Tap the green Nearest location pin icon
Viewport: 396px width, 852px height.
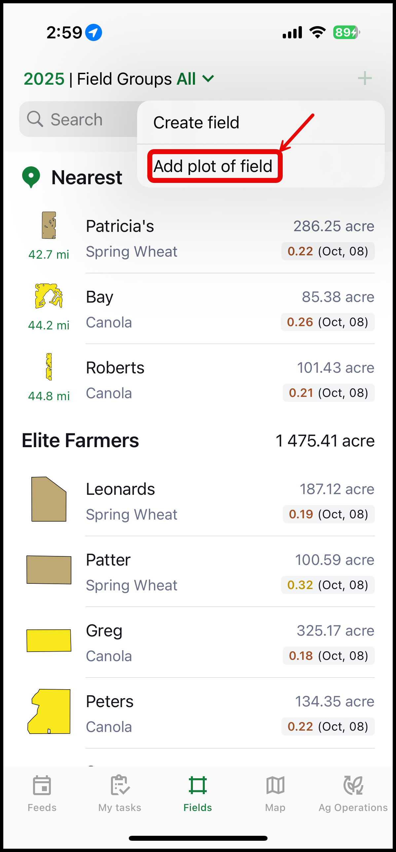click(x=31, y=177)
